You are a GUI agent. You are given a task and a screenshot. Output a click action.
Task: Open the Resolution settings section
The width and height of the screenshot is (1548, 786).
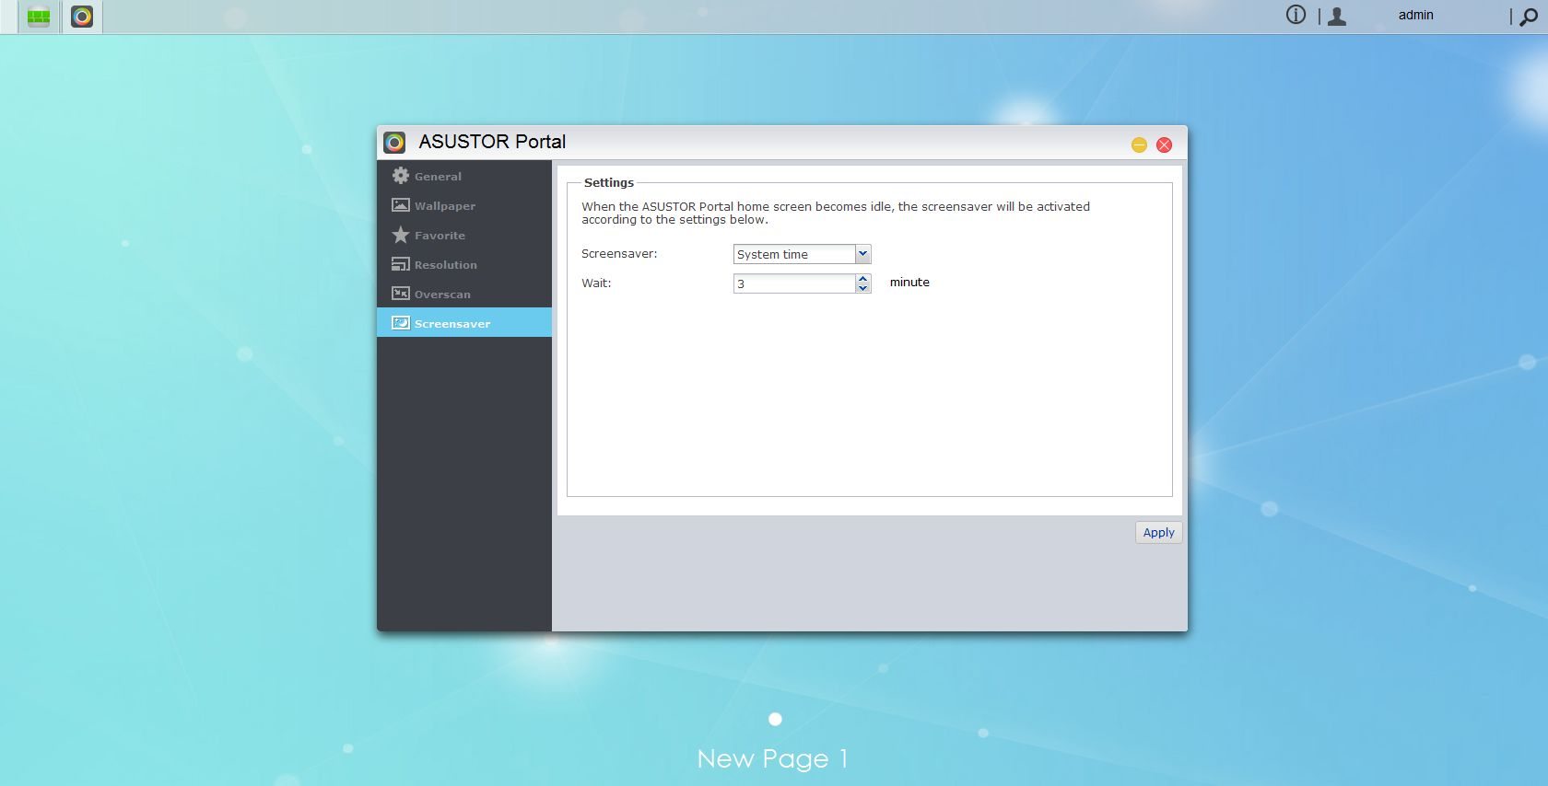[464, 264]
